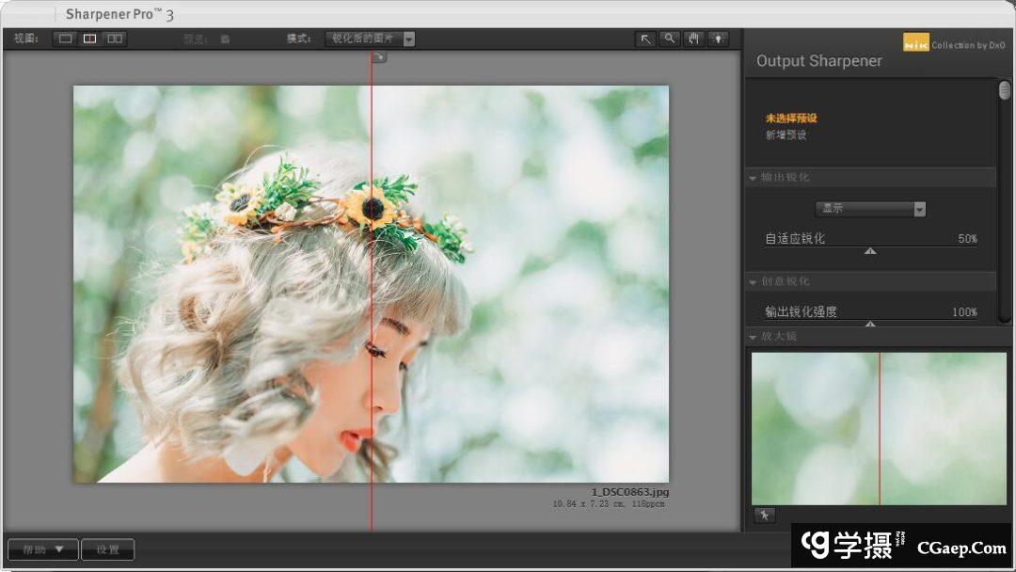1016x572 pixels.
Task: Click the 自适应锐化 slider handle
Action: point(870,251)
